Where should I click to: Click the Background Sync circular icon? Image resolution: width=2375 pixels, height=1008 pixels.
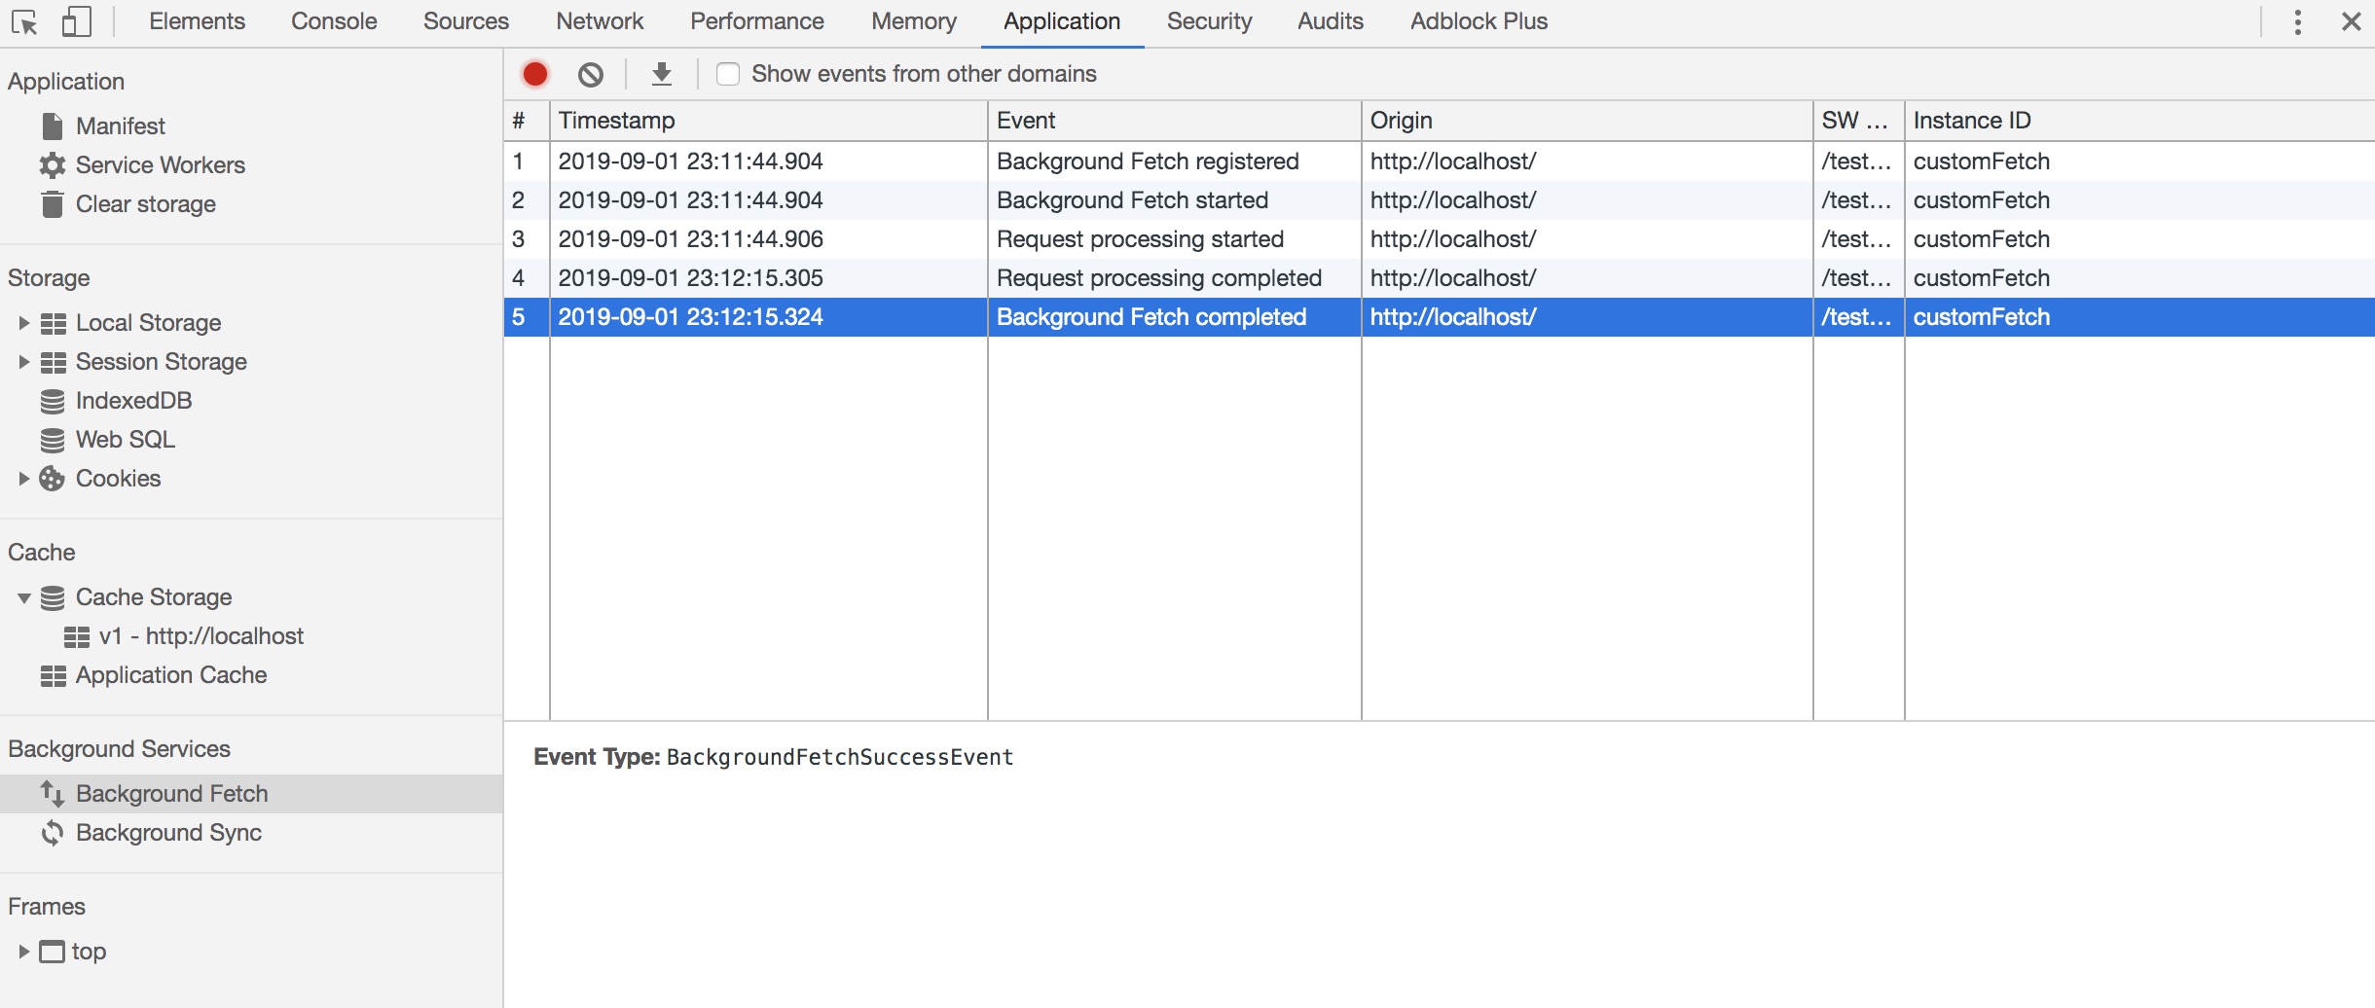click(53, 833)
